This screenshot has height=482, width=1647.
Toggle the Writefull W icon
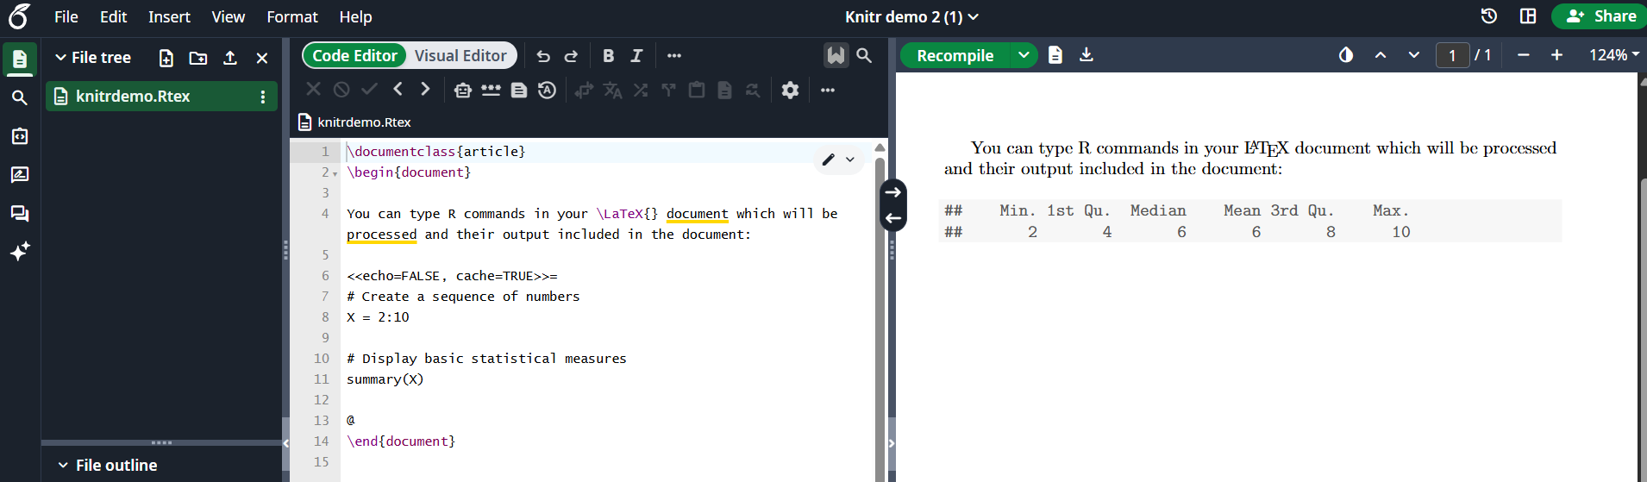tap(836, 55)
